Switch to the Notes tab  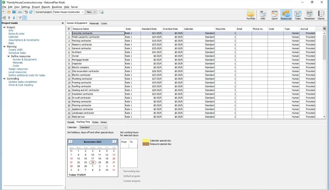pyautogui.click(x=104, y=122)
